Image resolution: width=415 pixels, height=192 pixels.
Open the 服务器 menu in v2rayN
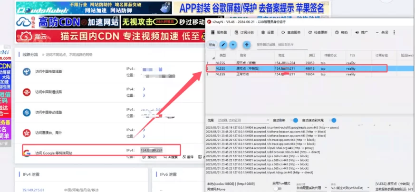coord(219,32)
